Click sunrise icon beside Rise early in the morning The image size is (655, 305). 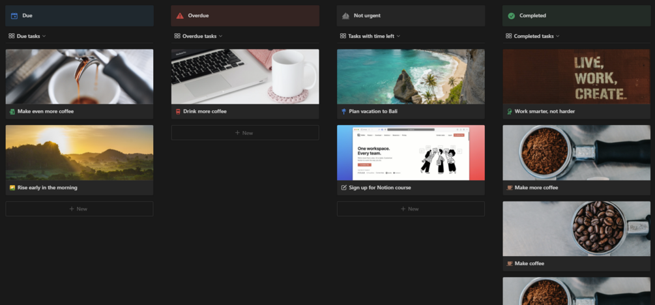point(12,188)
